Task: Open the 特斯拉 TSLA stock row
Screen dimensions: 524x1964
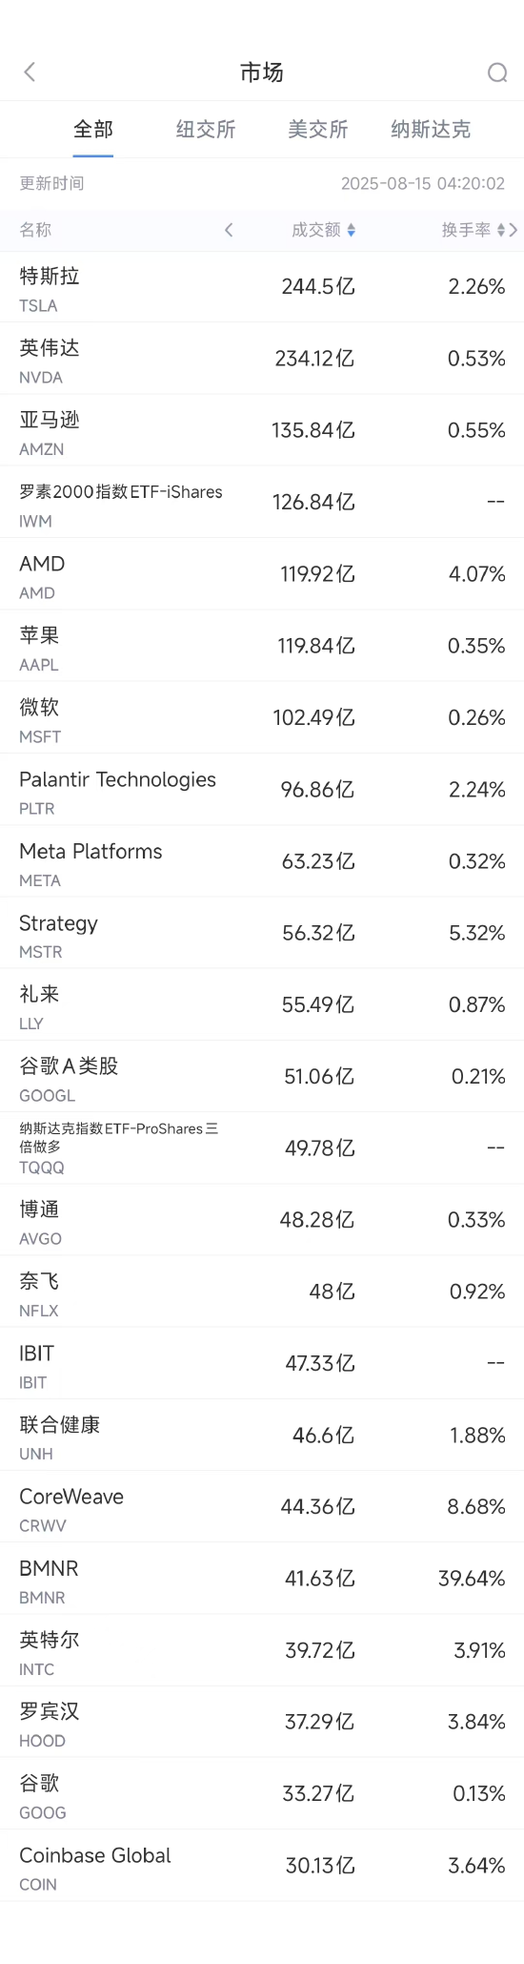Action: point(262,287)
